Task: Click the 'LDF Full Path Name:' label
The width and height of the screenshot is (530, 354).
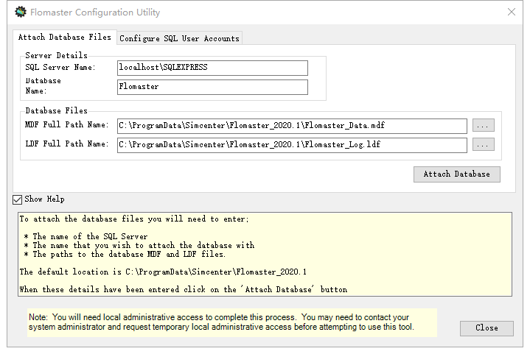Action: coord(67,144)
